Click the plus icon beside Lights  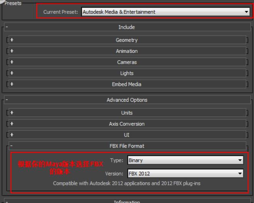12,73
